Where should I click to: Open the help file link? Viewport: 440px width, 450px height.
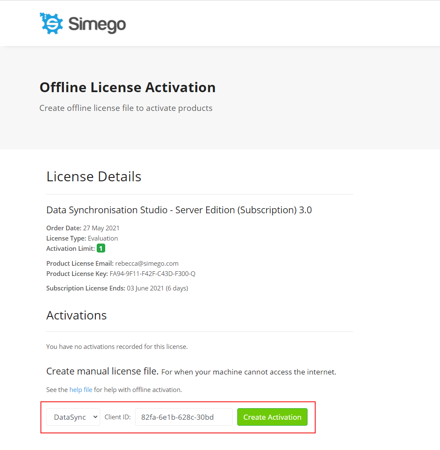(81, 390)
